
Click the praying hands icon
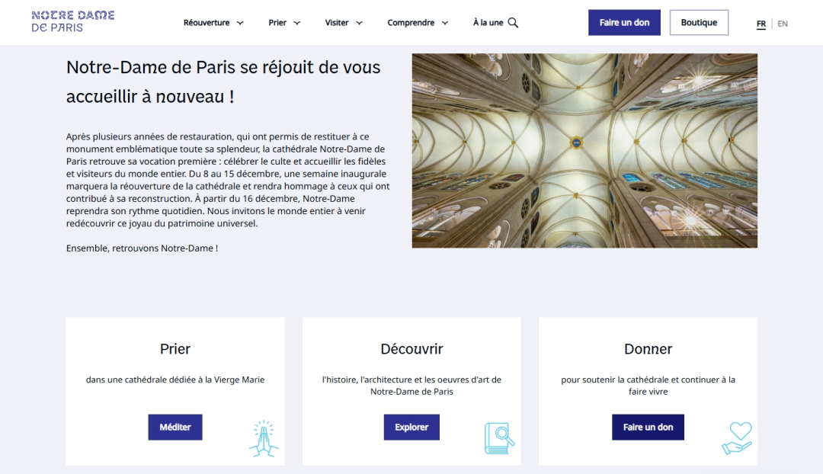tap(264, 438)
